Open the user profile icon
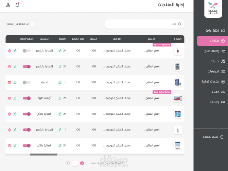The image size is (228, 171). 8,5
